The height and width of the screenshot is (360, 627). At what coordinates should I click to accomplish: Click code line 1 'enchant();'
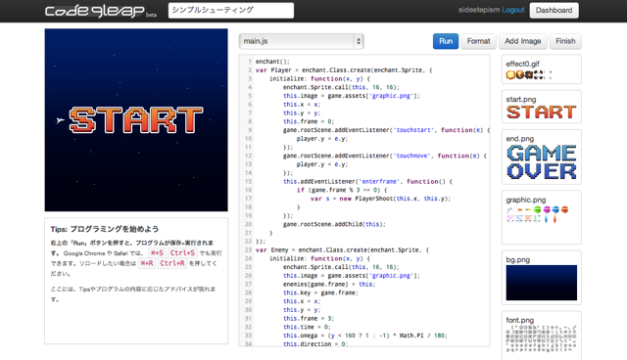pos(272,62)
